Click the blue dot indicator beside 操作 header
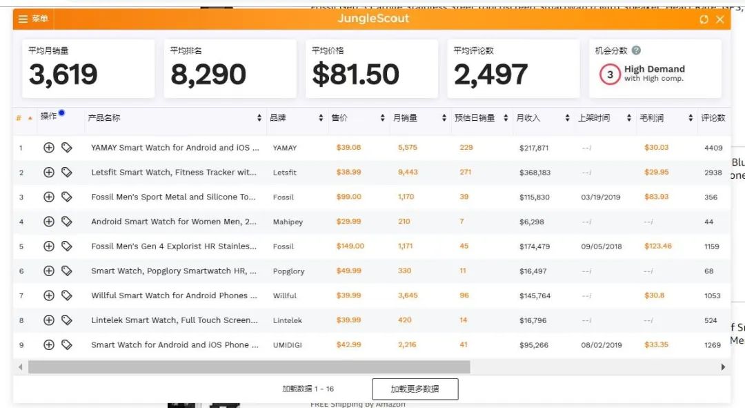Image resolution: width=745 pixels, height=408 pixels. [61, 113]
